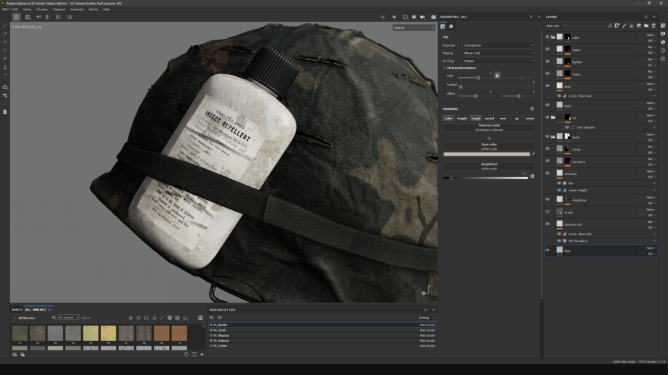Click the add fill layer bucket icon
Screen dimensions: 668x375
631,26
